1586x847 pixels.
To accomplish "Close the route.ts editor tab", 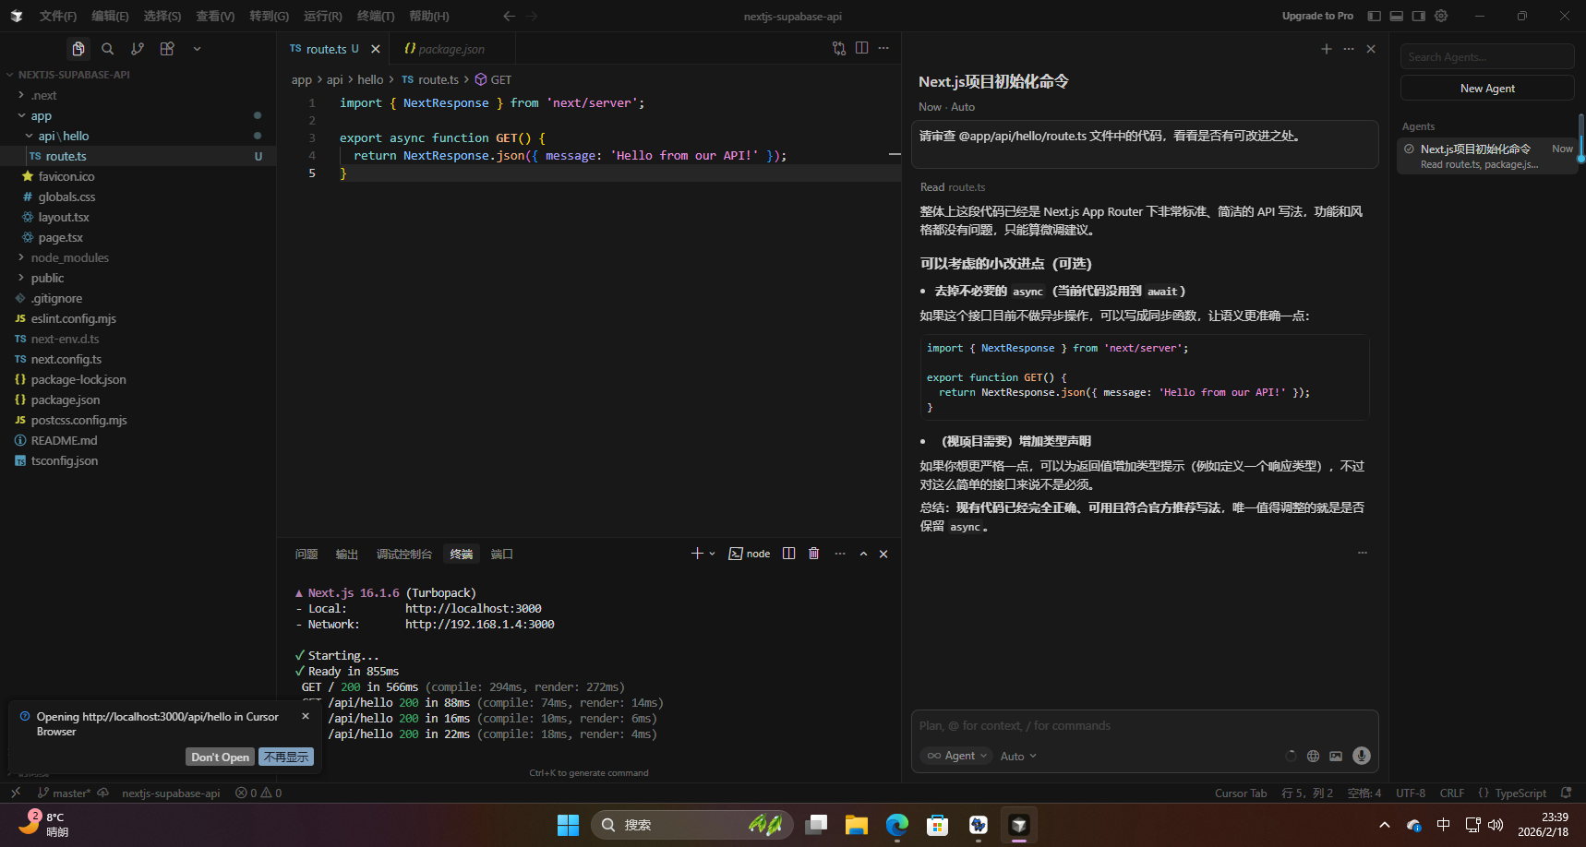I will coord(376,49).
